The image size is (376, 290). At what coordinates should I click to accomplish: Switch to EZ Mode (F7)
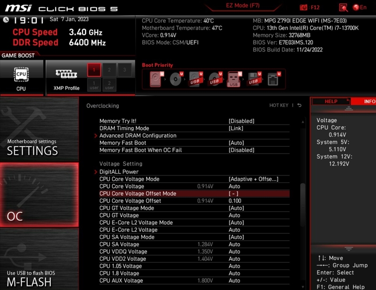243,6
